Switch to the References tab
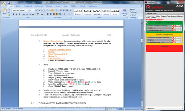 click(x=39, y=6)
